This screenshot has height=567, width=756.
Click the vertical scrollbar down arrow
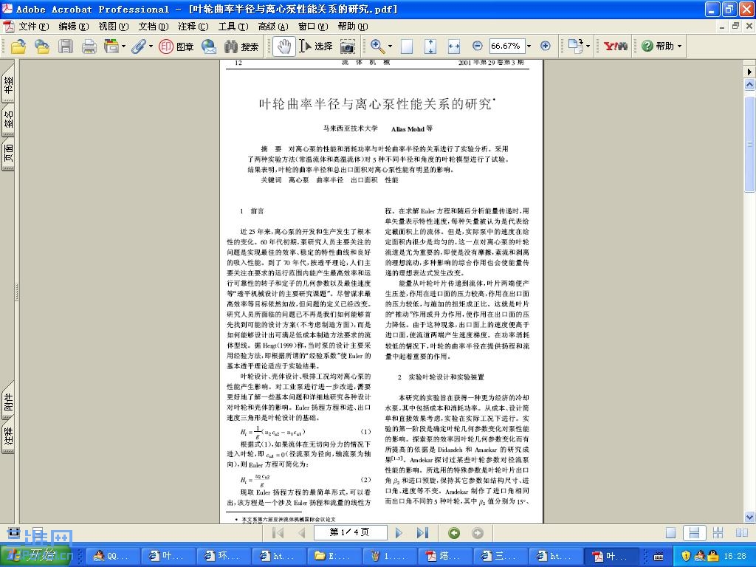tap(749, 518)
